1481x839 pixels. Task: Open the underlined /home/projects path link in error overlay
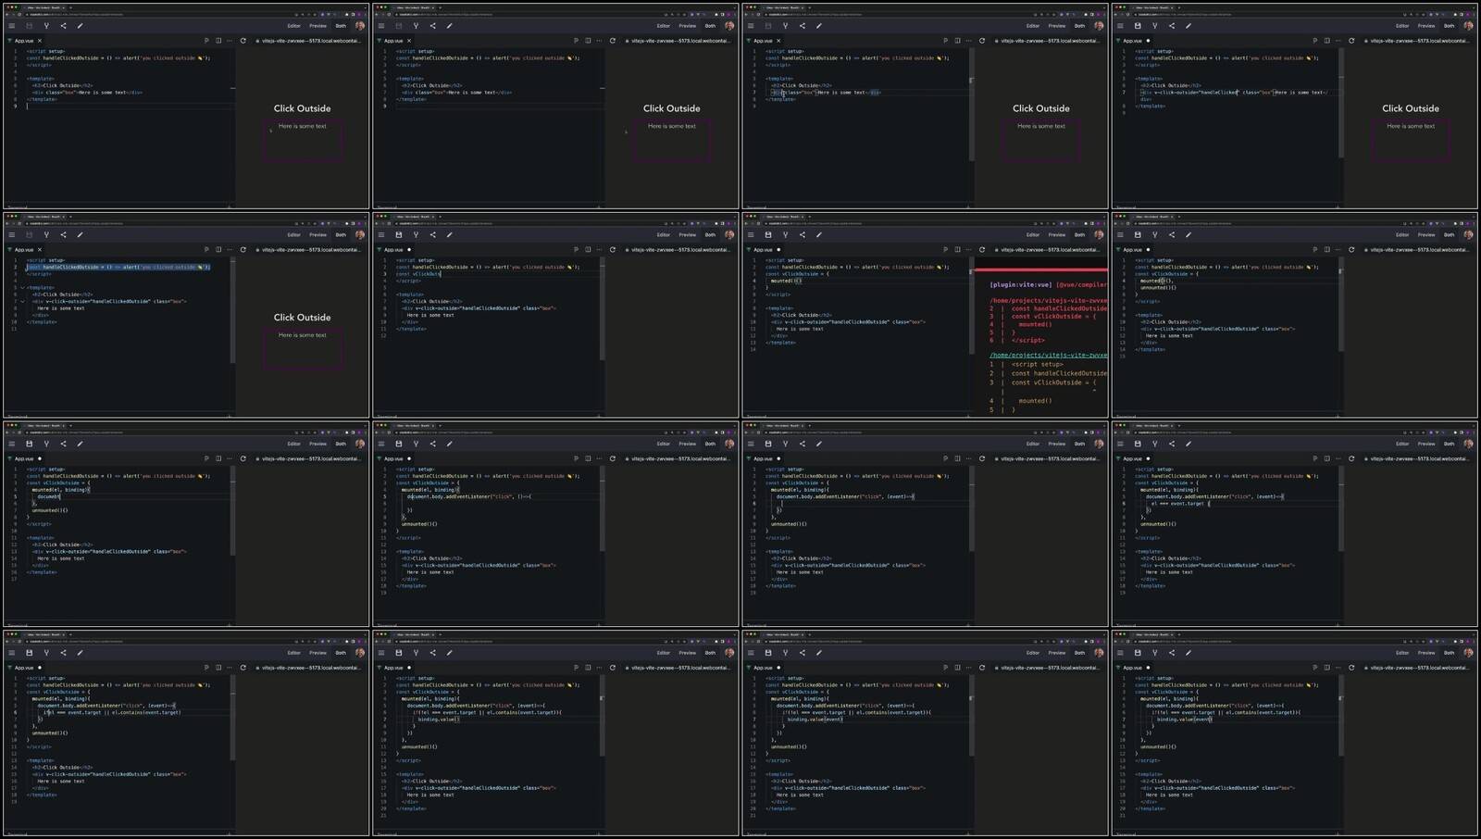pyautogui.click(x=1049, y=355)
